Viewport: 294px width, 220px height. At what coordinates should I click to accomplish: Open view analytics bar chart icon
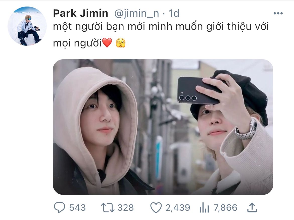204,208
